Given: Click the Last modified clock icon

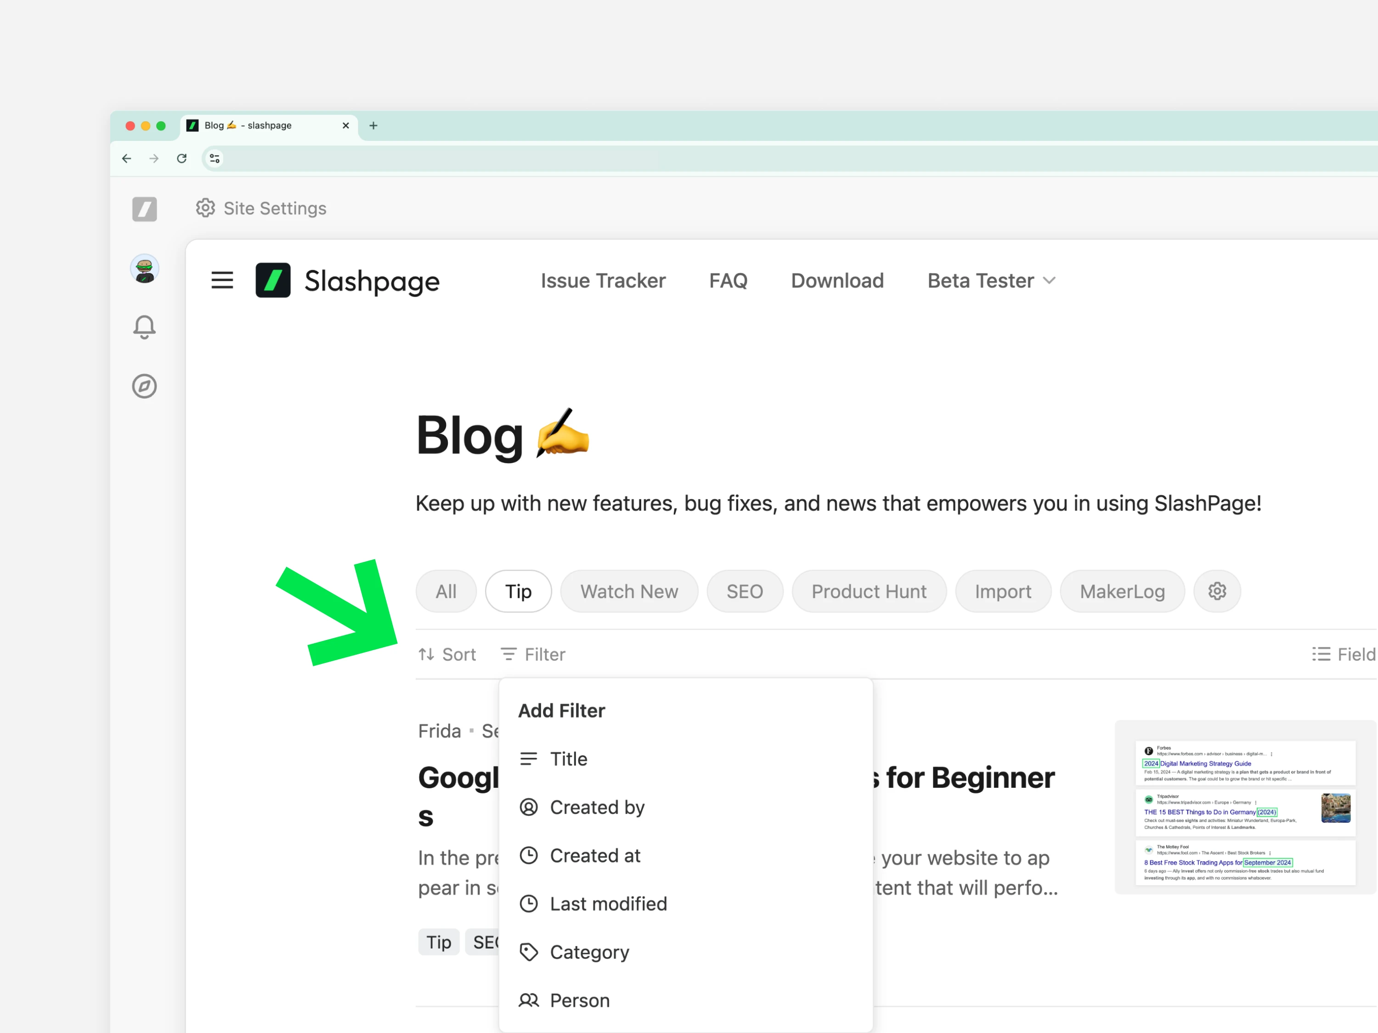Looking at the screenshot, I should 529,904.
